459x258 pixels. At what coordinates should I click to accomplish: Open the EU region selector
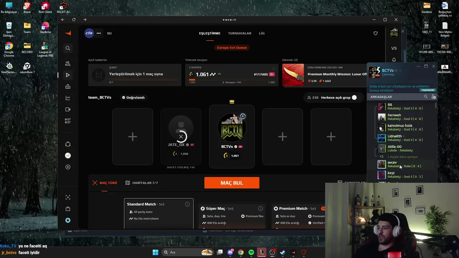pyautogui.click(x=109, y=33)
